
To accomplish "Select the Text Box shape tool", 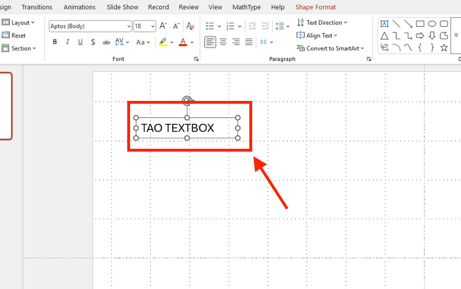I will click(385, 24).
